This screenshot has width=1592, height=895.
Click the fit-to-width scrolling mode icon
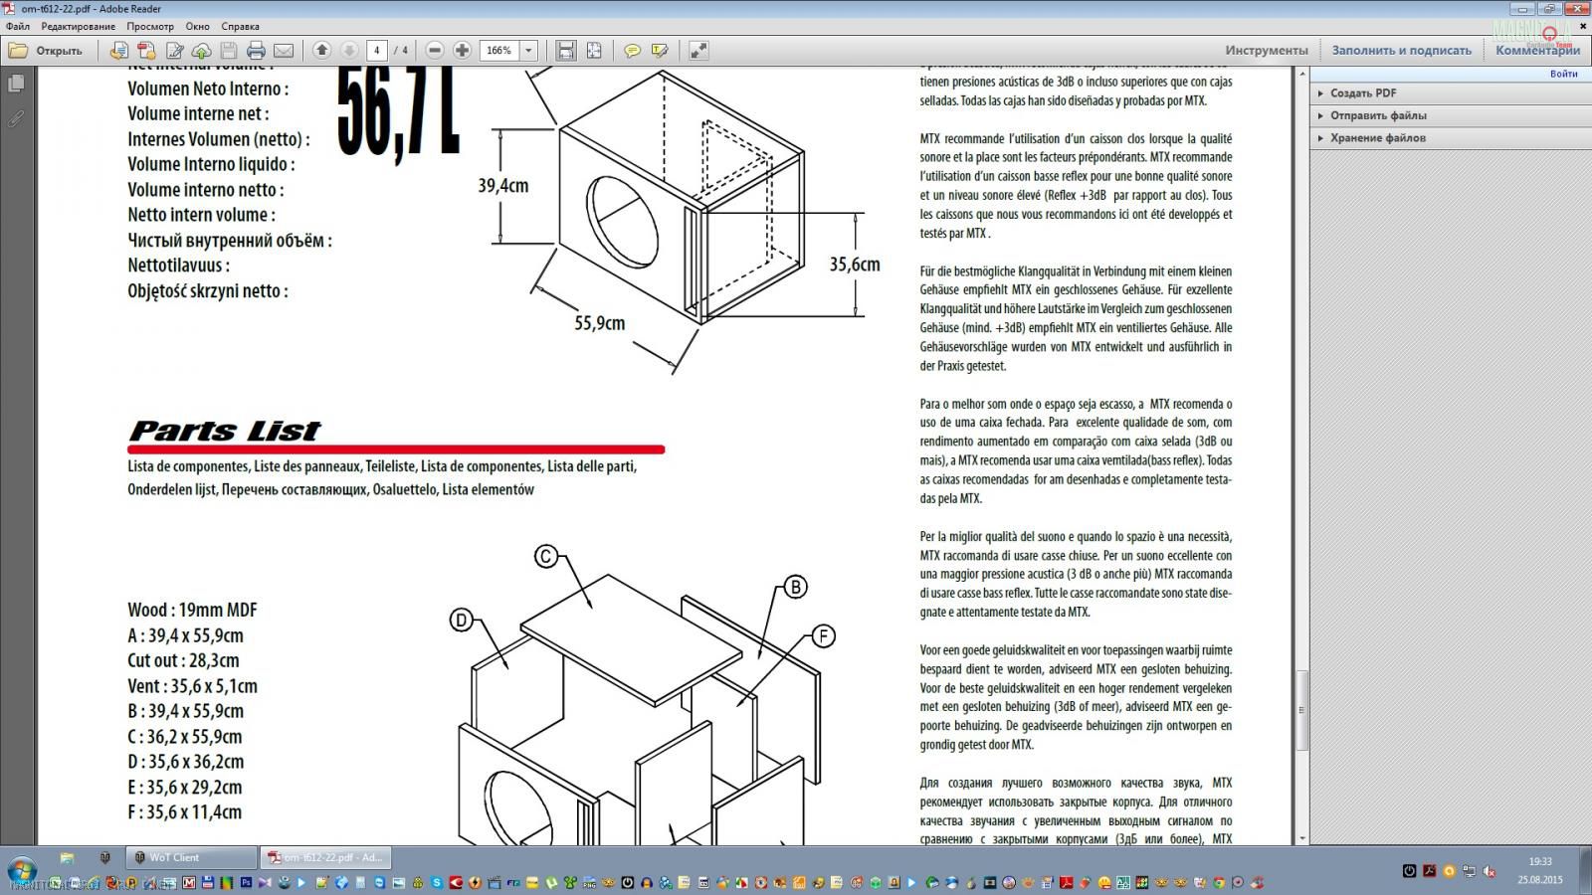(x=565, y=50)
